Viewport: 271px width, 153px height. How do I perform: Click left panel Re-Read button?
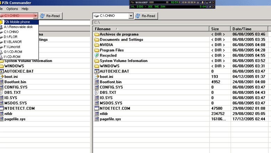[x=50, y=16]
